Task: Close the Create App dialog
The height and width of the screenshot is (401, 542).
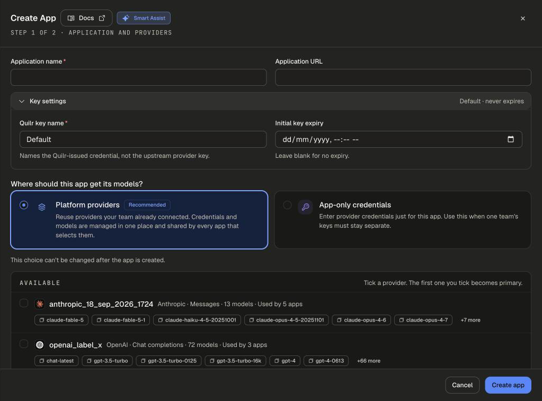Action: pyautogui.click(x=522, y=19)
